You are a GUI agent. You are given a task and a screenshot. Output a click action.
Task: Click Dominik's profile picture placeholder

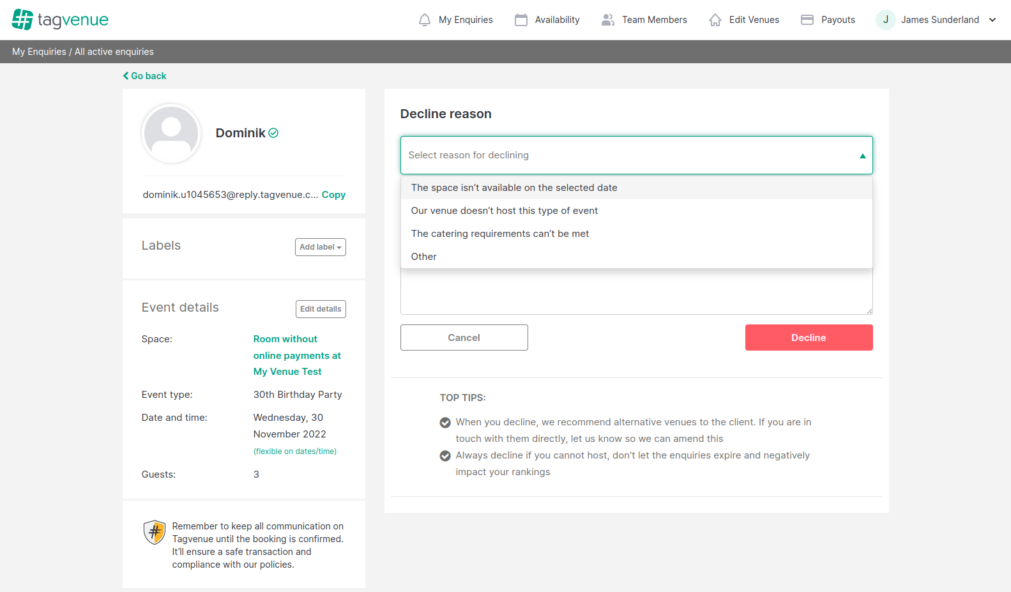click(x=171, y=133)
